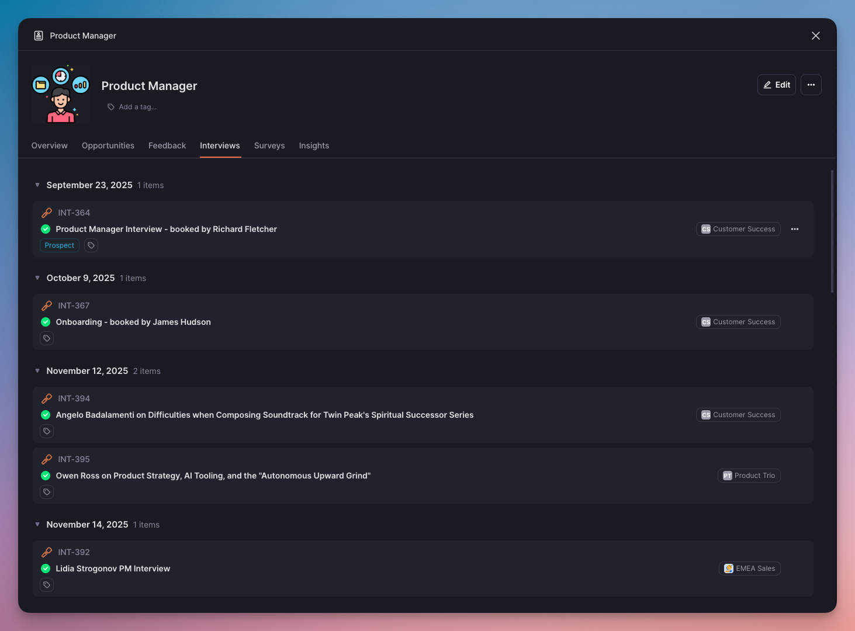The height and width of the screenshot is (631, 855).
Task: Click the tag icon next to Prospect label
Action: 91,245
